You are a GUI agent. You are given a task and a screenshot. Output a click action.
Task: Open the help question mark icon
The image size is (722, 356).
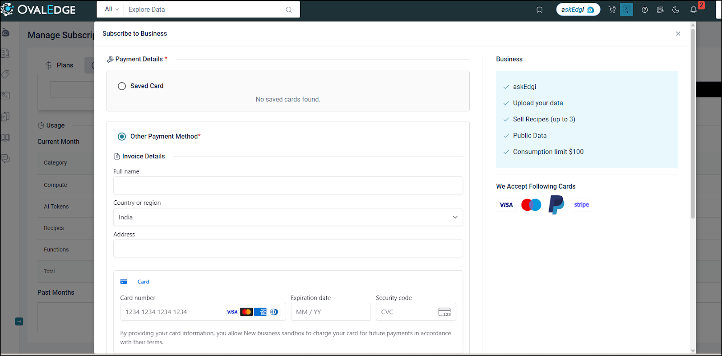tap(645, 9)
